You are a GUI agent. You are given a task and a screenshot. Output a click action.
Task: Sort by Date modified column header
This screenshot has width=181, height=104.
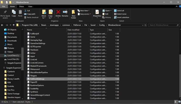coord(78,30)
